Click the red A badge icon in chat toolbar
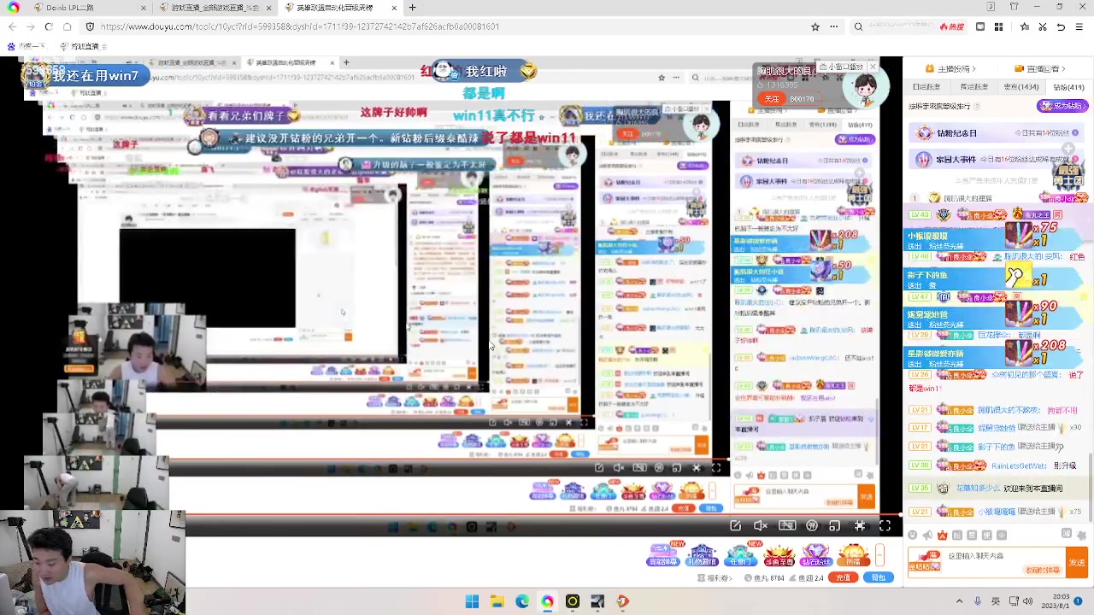Screen dimensions: 1094x615 [x=942, y=536]
